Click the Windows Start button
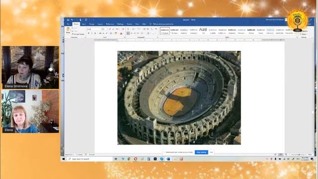Image resolution: width=318 pixels, height=179 pixels. point(64,159)
